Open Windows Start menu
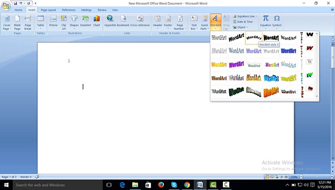The image size is (335, 190). click(6, 185)
